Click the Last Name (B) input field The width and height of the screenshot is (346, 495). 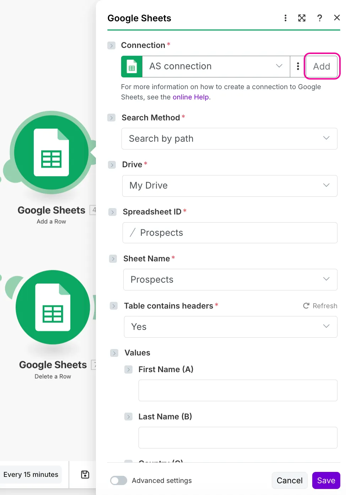(238, 437)
